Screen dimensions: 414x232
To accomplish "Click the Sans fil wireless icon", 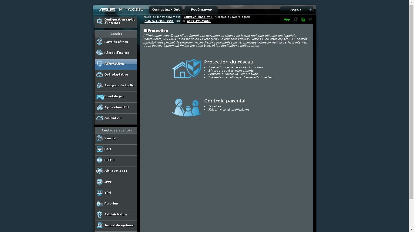I will (99, 138).
